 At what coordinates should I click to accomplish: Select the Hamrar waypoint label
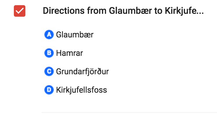coord(70,53)
